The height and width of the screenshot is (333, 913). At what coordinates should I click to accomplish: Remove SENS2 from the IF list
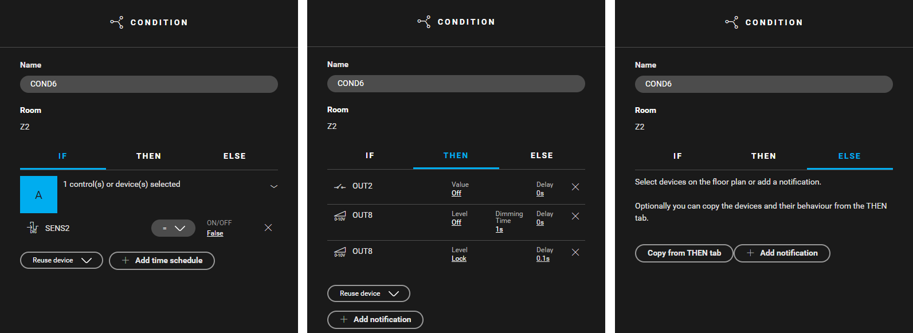pyautogui.click(x=268, y=228)
